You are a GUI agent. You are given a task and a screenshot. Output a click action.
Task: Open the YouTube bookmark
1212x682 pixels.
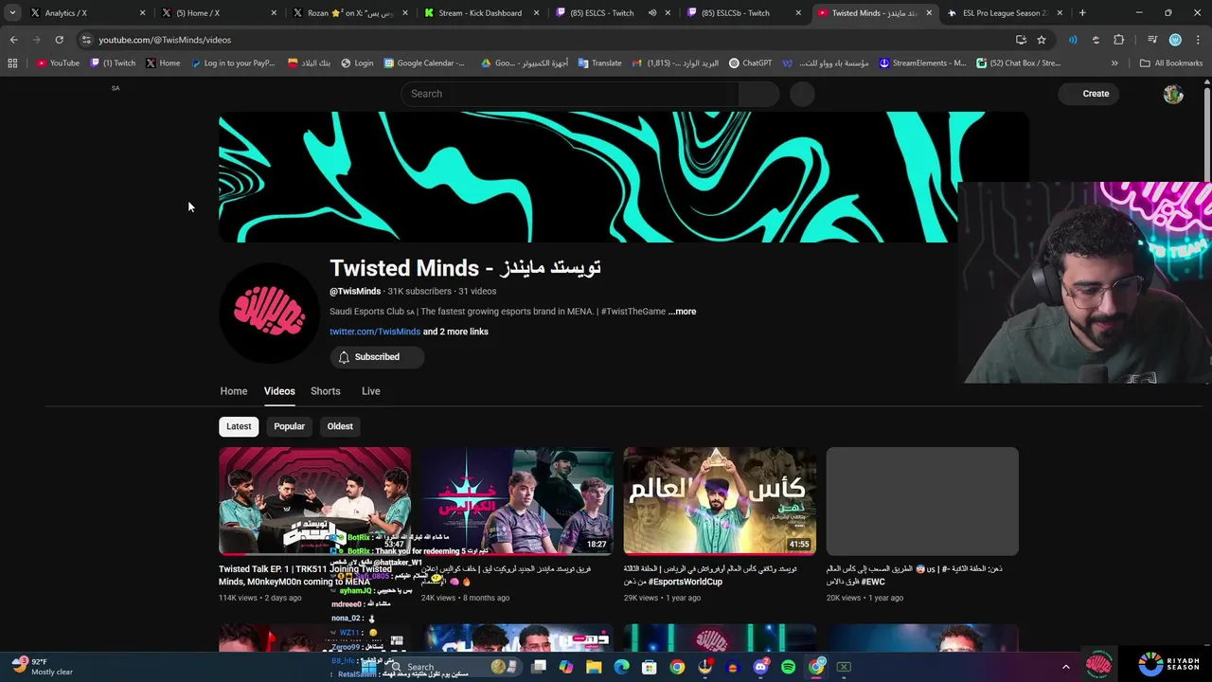[58, 63]
